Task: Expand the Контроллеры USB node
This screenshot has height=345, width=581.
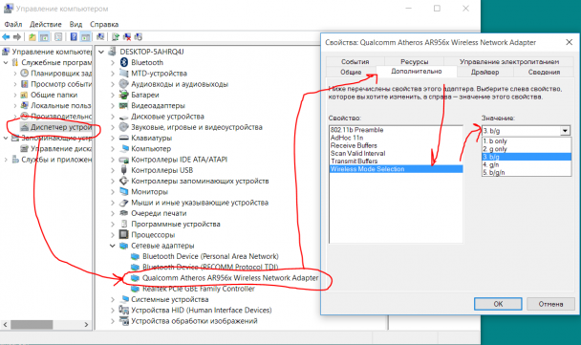Action: (x=113, y=170)
